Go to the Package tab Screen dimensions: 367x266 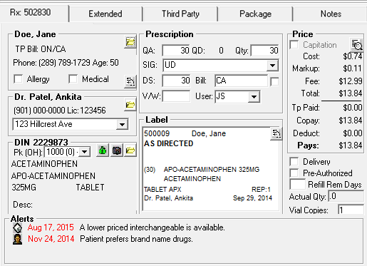255,14
